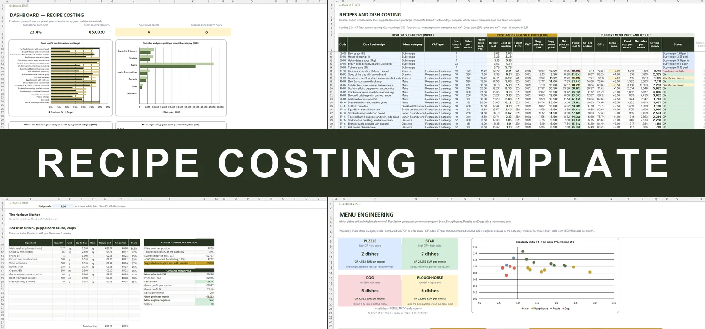705x329 pixels.
Task: Select the €59,030 gross profit per month value
Action: point(97,32)
